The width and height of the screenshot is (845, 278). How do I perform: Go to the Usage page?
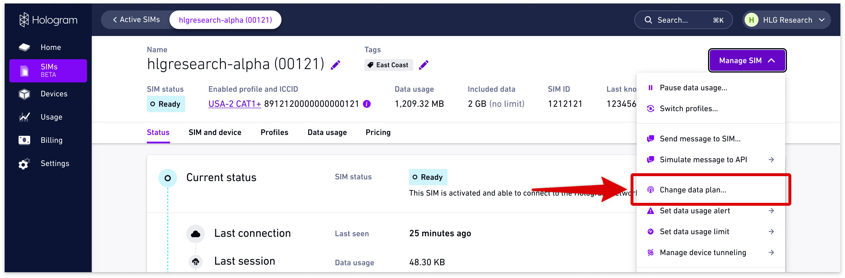(48, 117)
